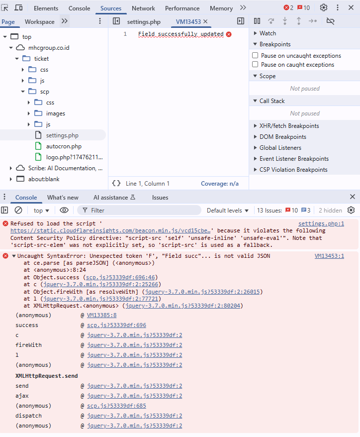Click the pause script execution icon
Viewport: 360px width, 437px height.
257,21
